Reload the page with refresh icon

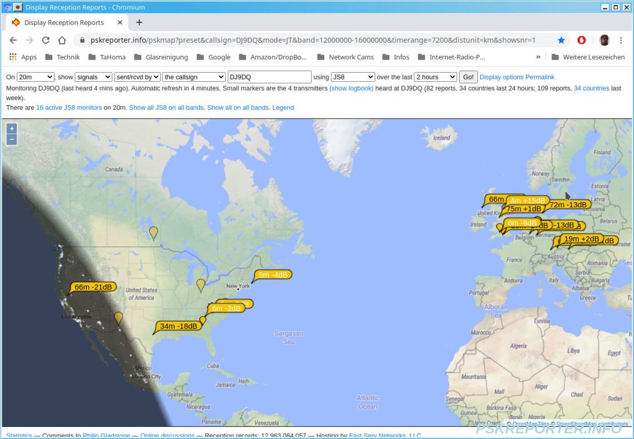(46, 40)
